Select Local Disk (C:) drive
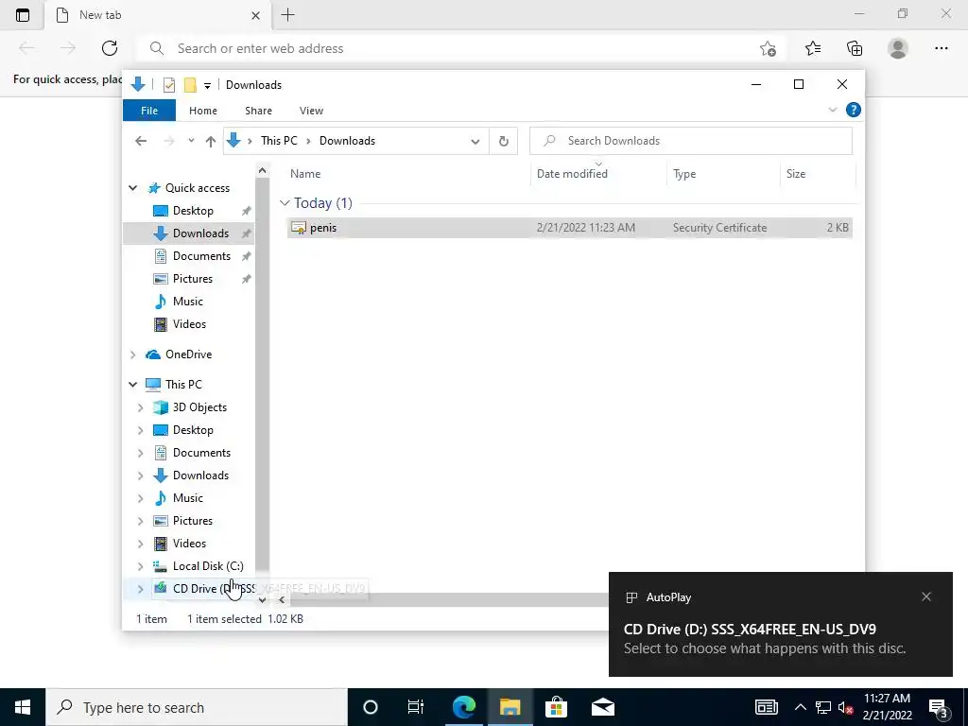This screenshot has height=726, width=968. click(208, 566)
